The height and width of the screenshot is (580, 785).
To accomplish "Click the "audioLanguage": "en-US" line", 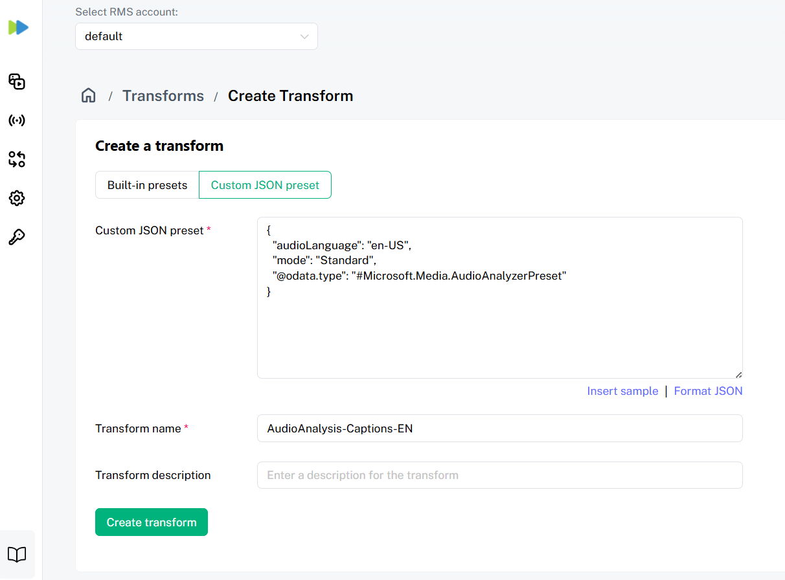I will pyautogui.click(x=342, y=245).
